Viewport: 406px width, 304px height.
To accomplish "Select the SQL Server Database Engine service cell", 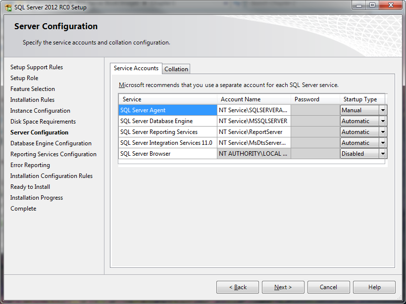I will pyautogui.click(x=168, y=121).
